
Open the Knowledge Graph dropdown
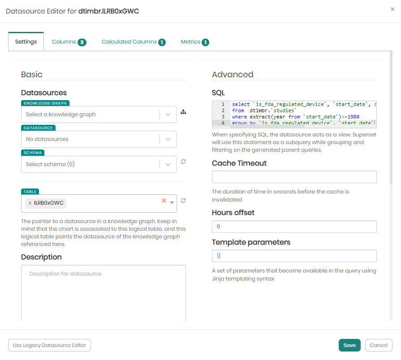pyautogui.click(x=168, y=114)
